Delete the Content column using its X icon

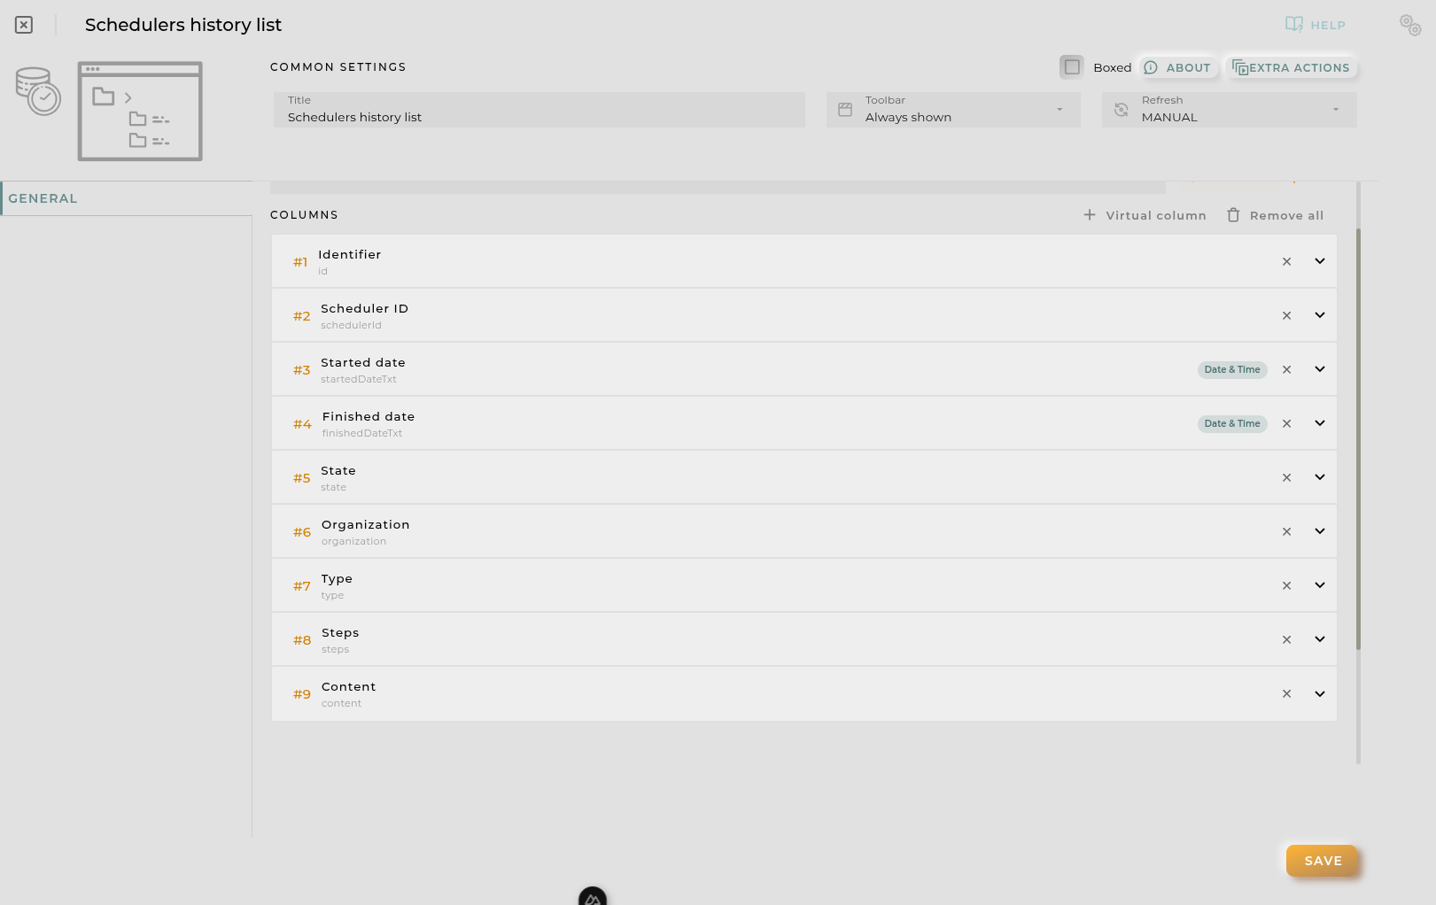click(x=1287, y=693)
